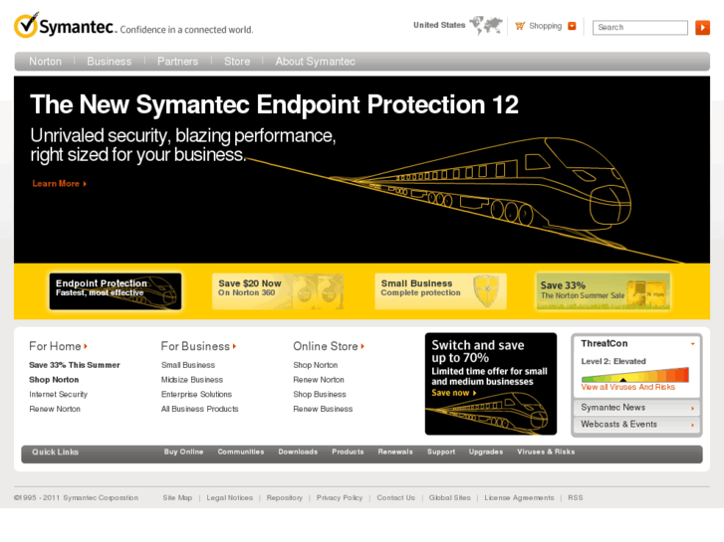The height and width of the screenshot is (542, 724).
Task: Click Downloads in Quick Links
Action: tap(298, 452)
